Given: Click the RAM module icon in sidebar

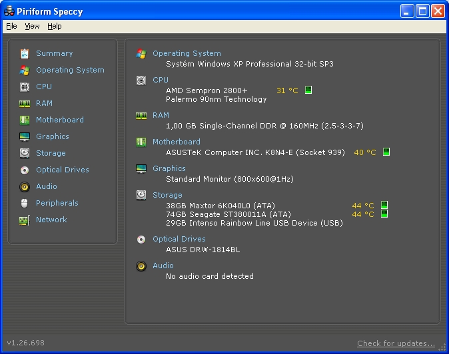Looking at the screenshot, I should (x=25, y=103).
